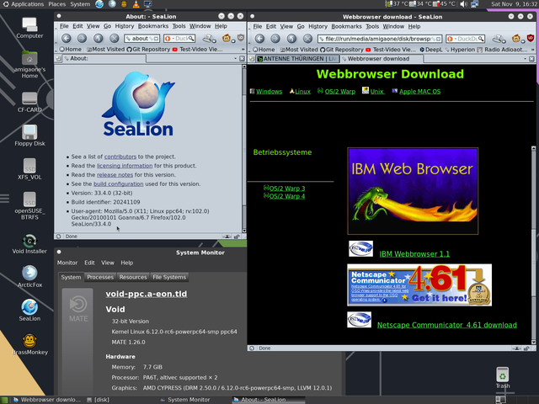Image resolution: width=539 pixels, height=404 pixels.
Task: Open URL dropdown in Webbrowser download address bar
Action: point(439,40)
